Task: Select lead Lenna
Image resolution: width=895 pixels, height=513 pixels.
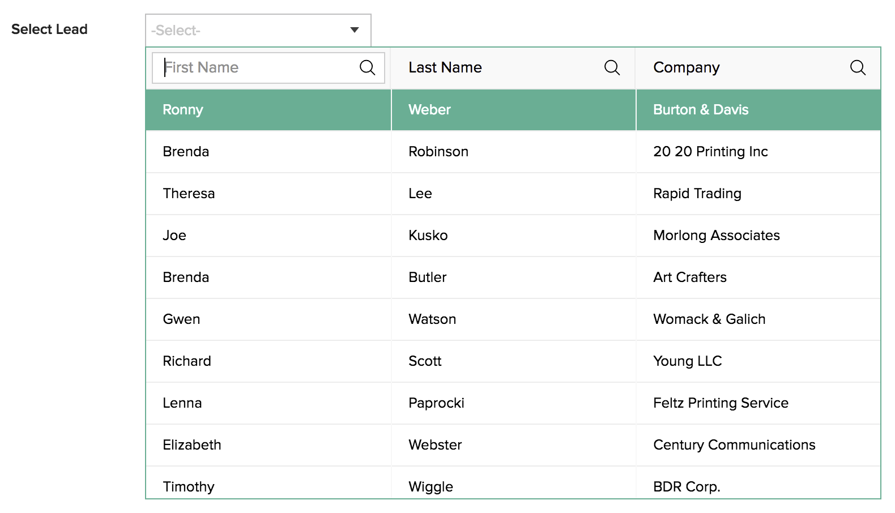Action: click(x=182, y=403)
